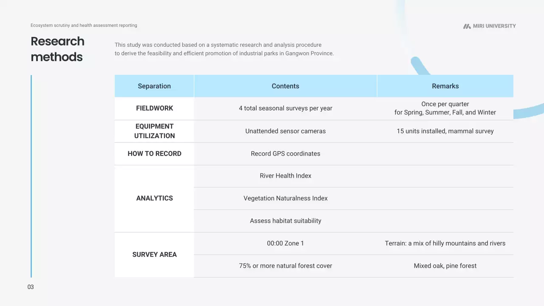Click the Unattended sensor cameras cell
Image resolution: width=544 pixels, height=306 pixels.
click(x=285, y=131)
